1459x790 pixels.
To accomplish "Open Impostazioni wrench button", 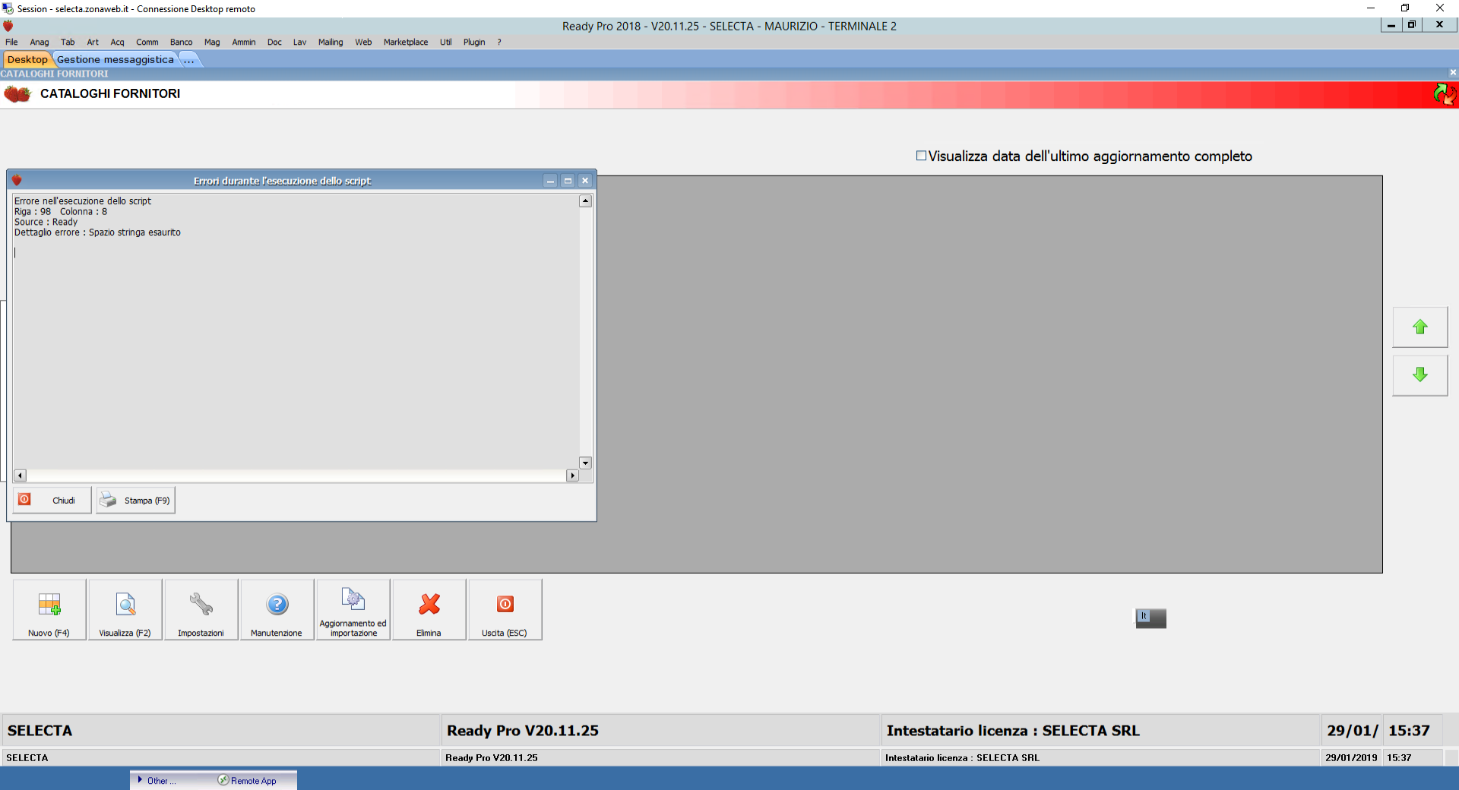I will point(201,610).
